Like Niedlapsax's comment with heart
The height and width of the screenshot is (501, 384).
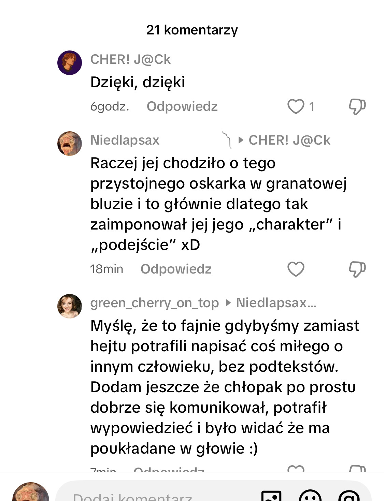point(296,269)
